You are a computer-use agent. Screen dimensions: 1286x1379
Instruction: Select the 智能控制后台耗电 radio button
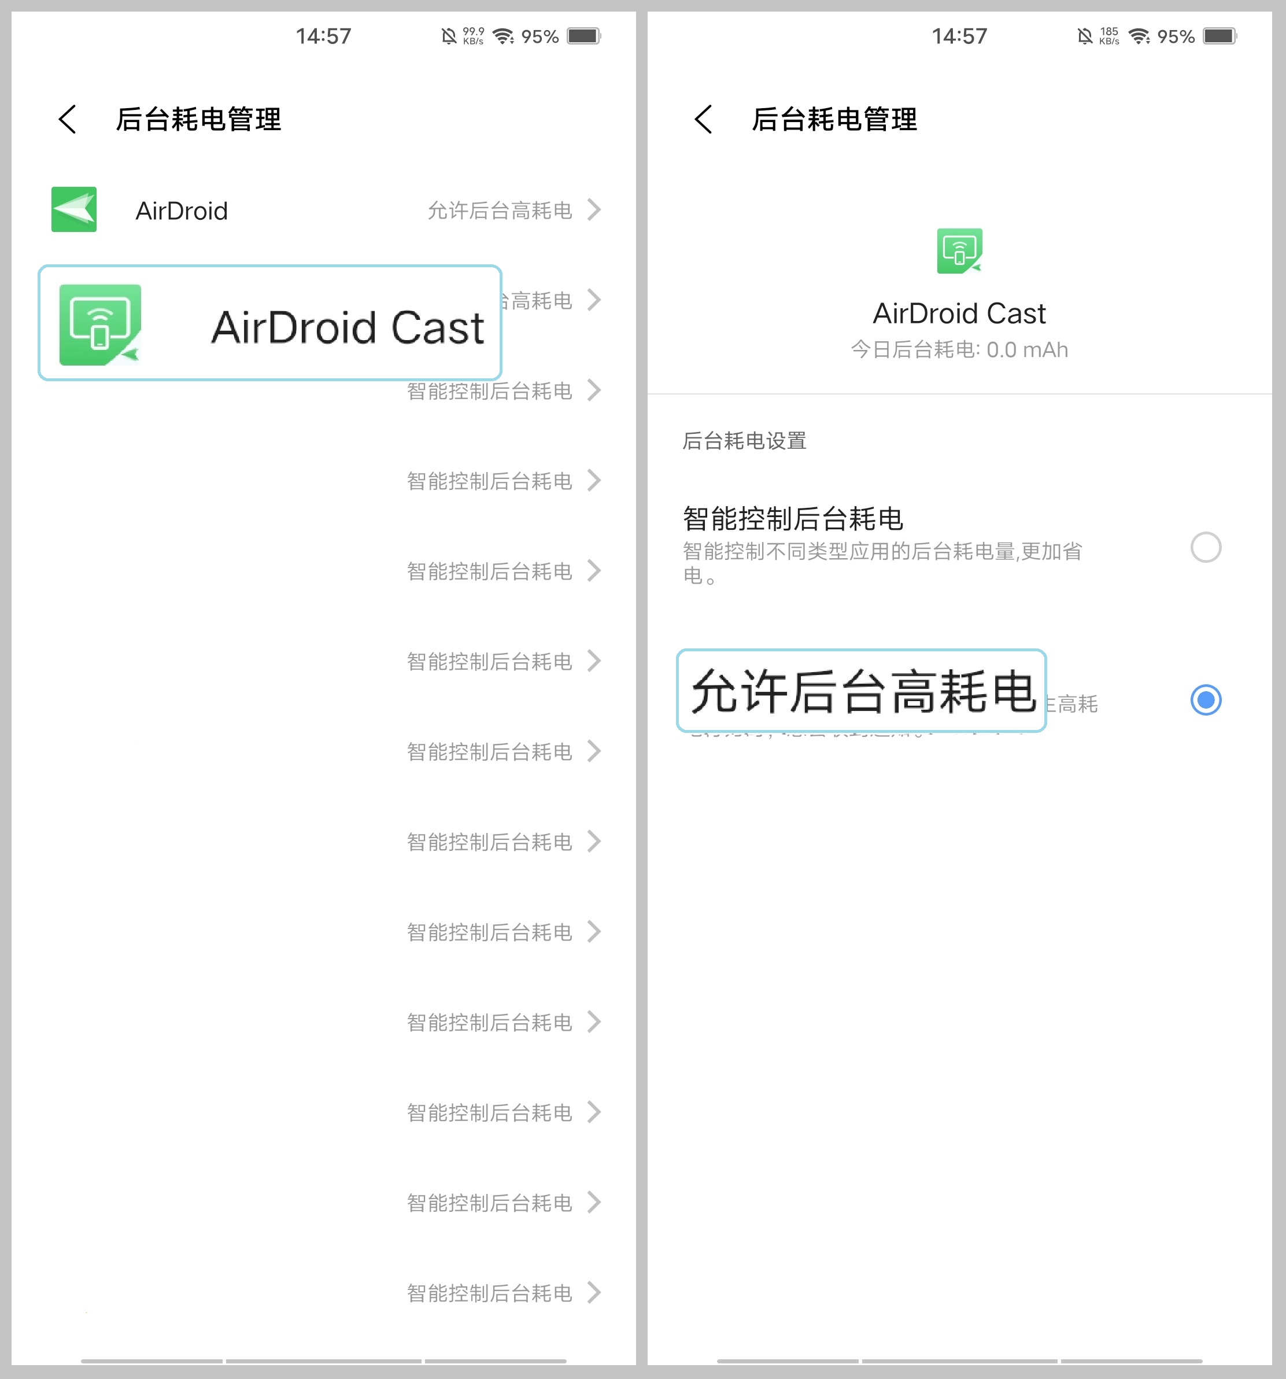pos(1206,547)
